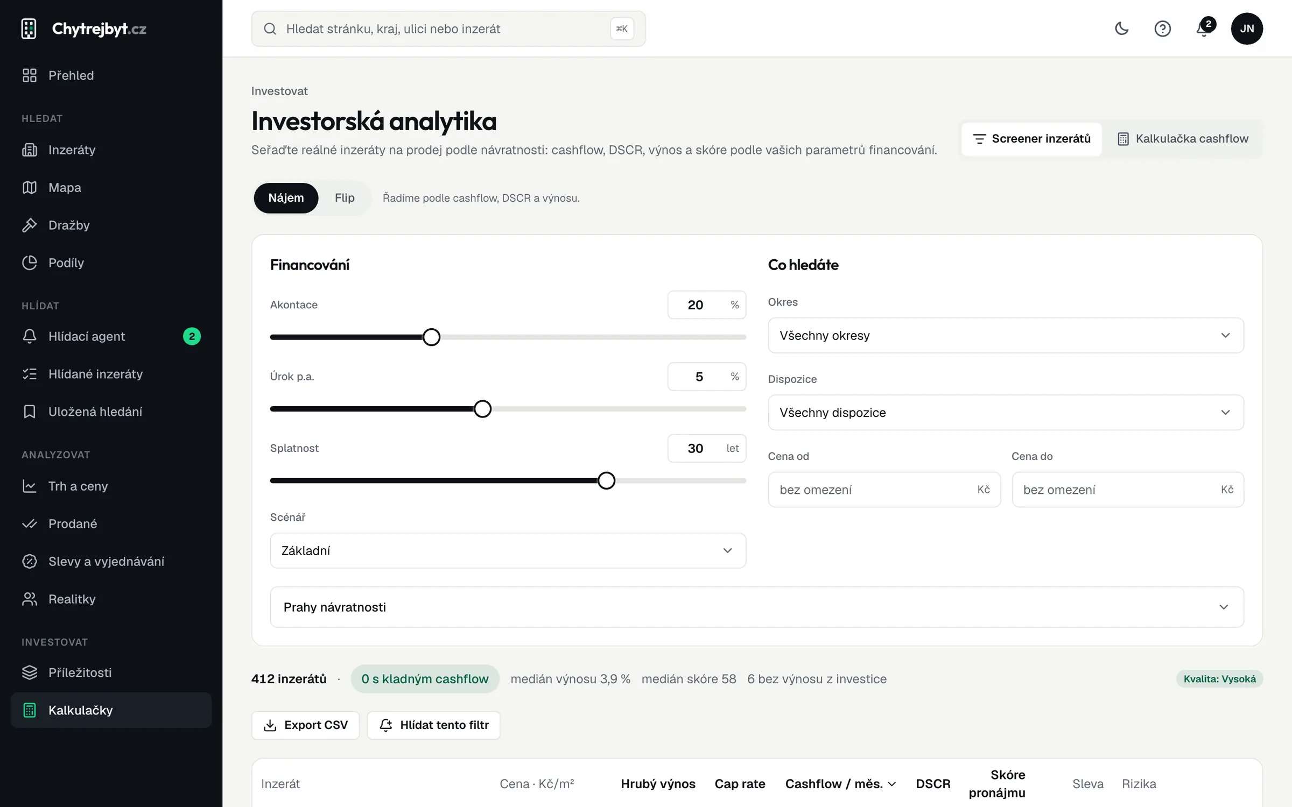Viewport: 1292px width, 807px height.
Task: Click the Realitky people icon
Action: (x=30, y=599)
